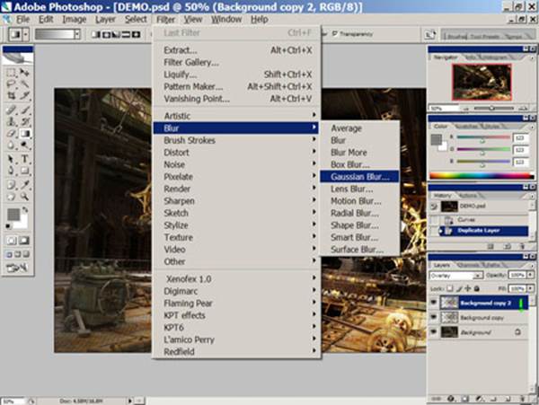The width and height of the screenshot is (539, 405).
Task: Click the Navigator zoom slider
Action: click(493, 108)
